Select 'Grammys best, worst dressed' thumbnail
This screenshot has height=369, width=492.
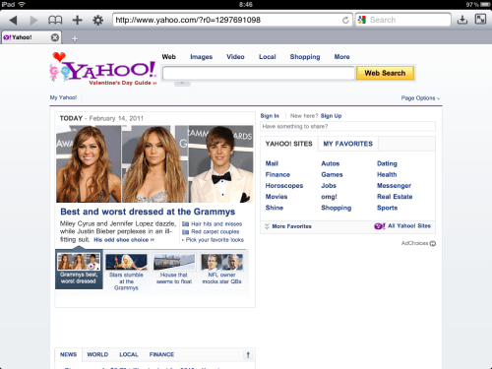click(x=79, y=270)
